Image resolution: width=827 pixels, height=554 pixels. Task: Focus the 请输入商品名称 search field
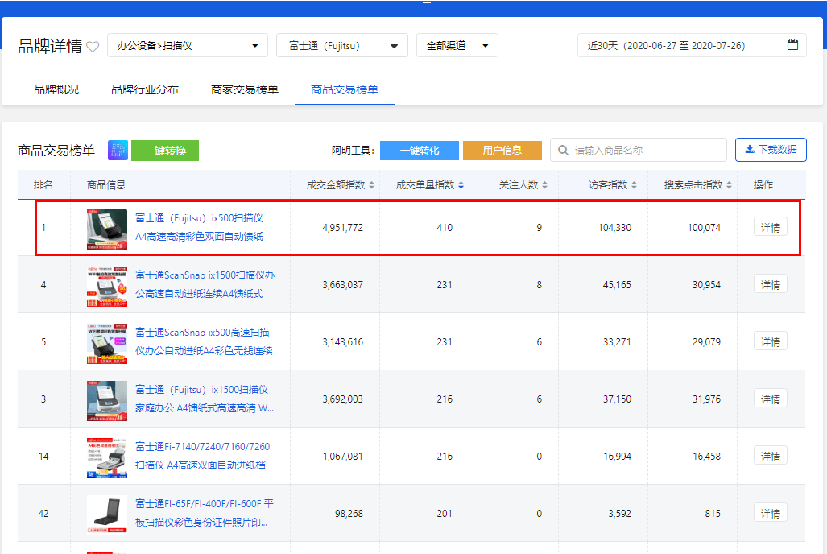tap(639, 151)
